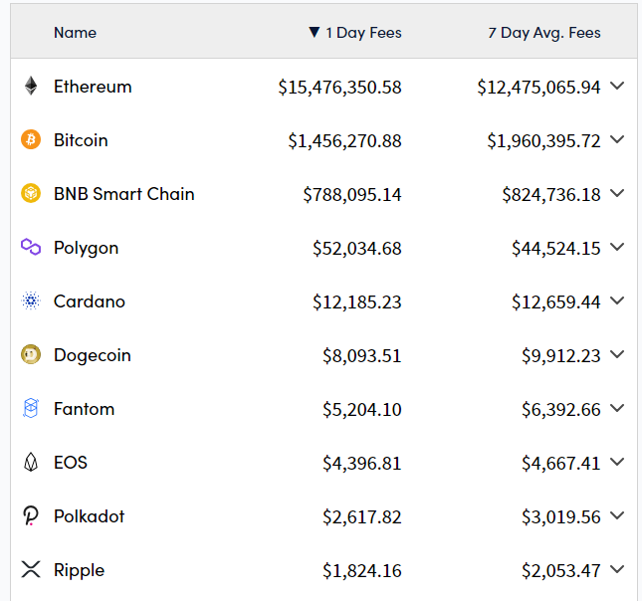
Task: Open the BNB Smart Chain name link
Action: coord(124,194)
